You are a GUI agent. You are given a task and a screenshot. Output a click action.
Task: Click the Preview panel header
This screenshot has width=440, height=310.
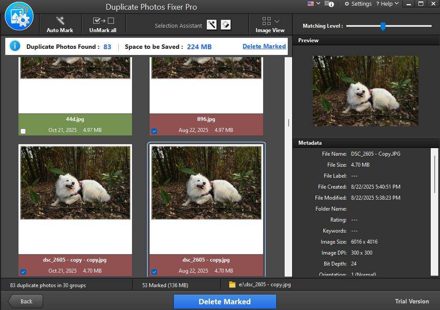tap(366, 40)
